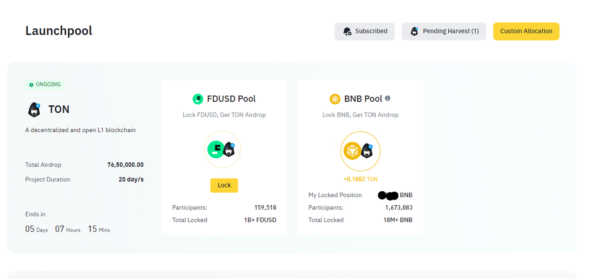Click BNB participants count 1,673,083
This screenshot has width=594, height=279.
click(x=399, y=208)
